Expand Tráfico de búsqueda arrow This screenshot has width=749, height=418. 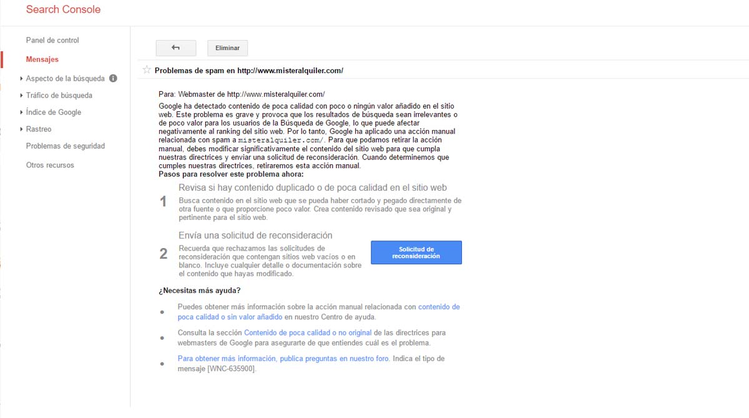(x=21, y=96)
